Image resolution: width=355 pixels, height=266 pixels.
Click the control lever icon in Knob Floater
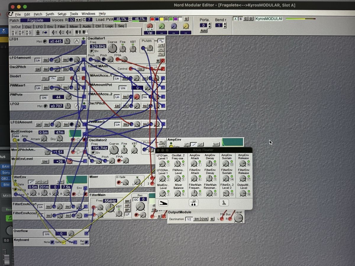pos(224,203)
